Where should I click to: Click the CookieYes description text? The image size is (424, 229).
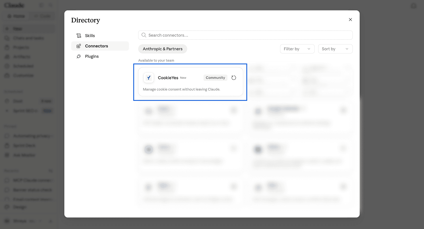pos(181,89)
